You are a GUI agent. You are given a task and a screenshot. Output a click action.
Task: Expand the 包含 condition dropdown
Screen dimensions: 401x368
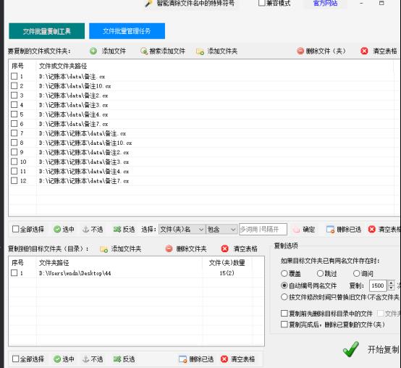point(221,230)
